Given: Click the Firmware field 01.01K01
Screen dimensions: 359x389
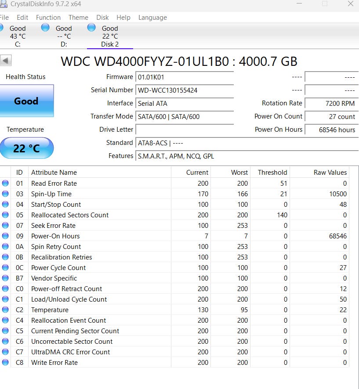Looking at the screenshot, I should (x=185, y=77).
